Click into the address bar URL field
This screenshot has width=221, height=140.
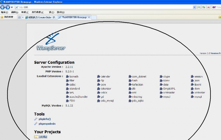[x=105, y=7]
